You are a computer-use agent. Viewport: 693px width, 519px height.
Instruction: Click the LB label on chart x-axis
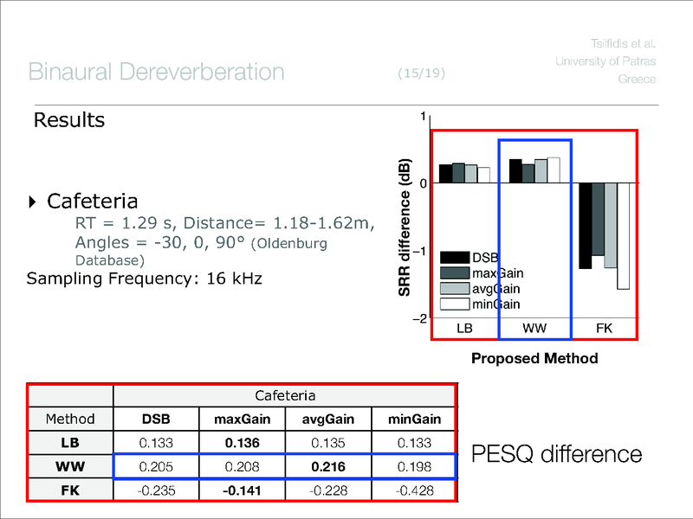(x=464, y=330)
